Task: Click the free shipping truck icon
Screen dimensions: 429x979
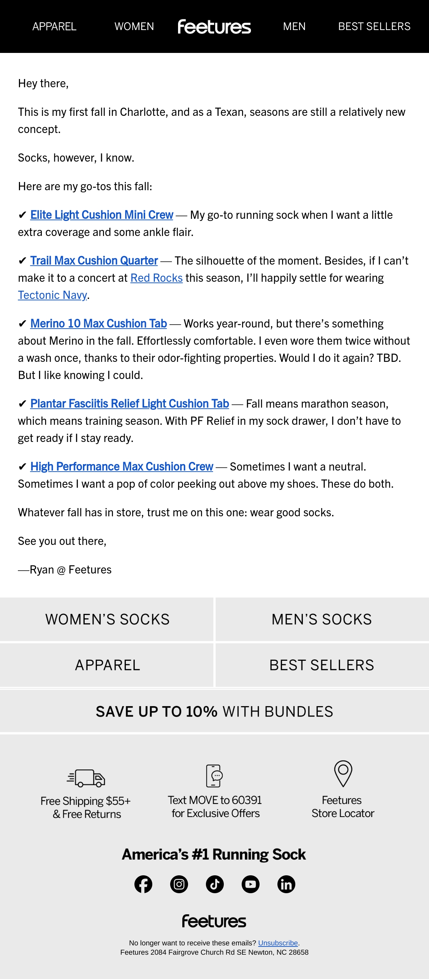Action: (86, 778)
